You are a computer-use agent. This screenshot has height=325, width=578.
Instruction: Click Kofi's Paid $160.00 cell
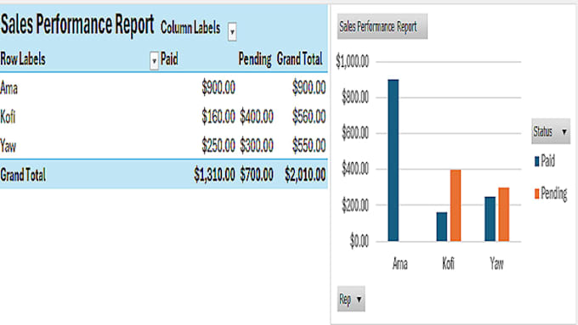[218, 117]
